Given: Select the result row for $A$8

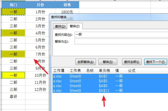Looking at the screenshot, I should 110,86.
